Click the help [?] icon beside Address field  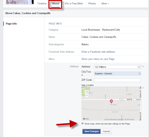(143, 66)
